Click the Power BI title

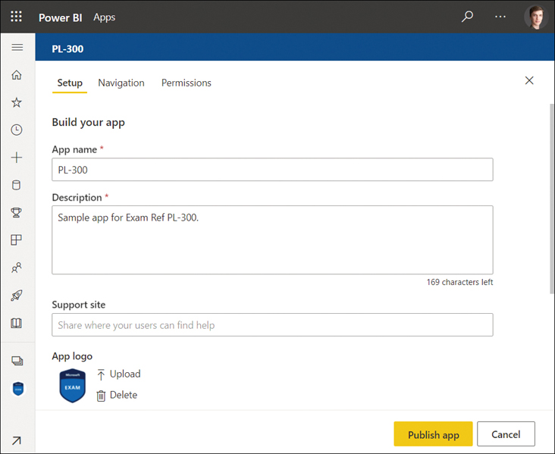(x=61, y=17)
